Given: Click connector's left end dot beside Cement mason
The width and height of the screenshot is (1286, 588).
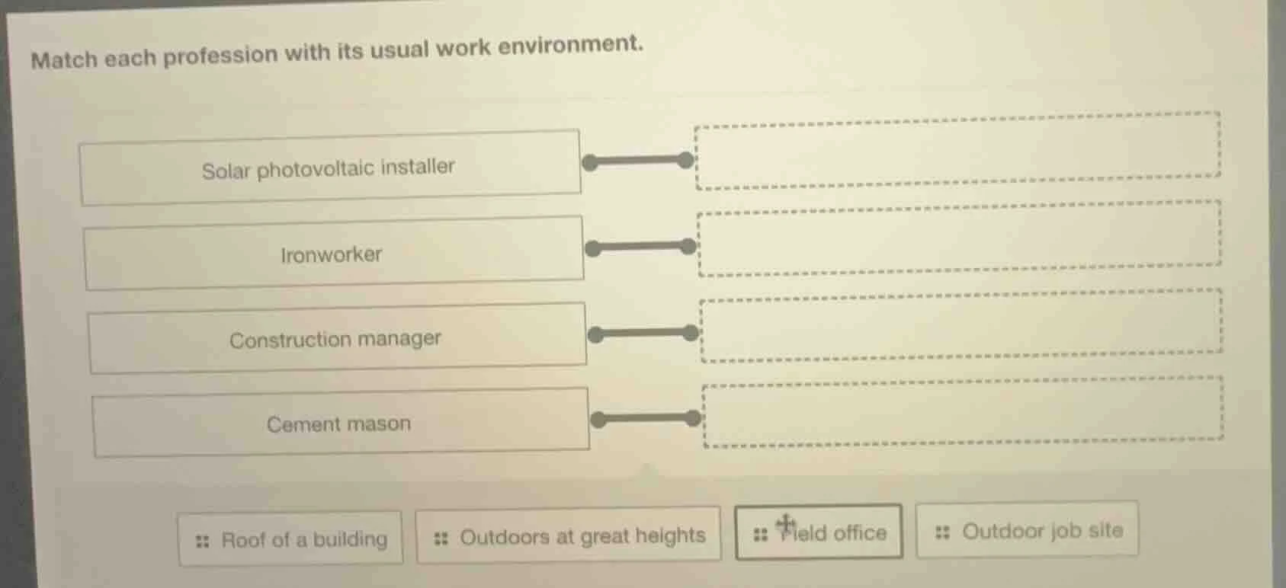Looking at the screenshot, I should coord(598,420).
